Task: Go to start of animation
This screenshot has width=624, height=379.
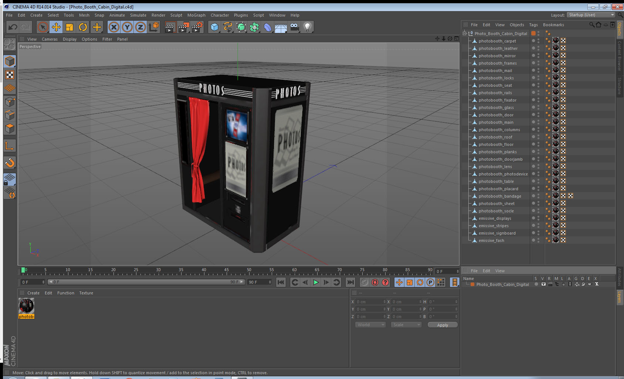Action: 281,282
